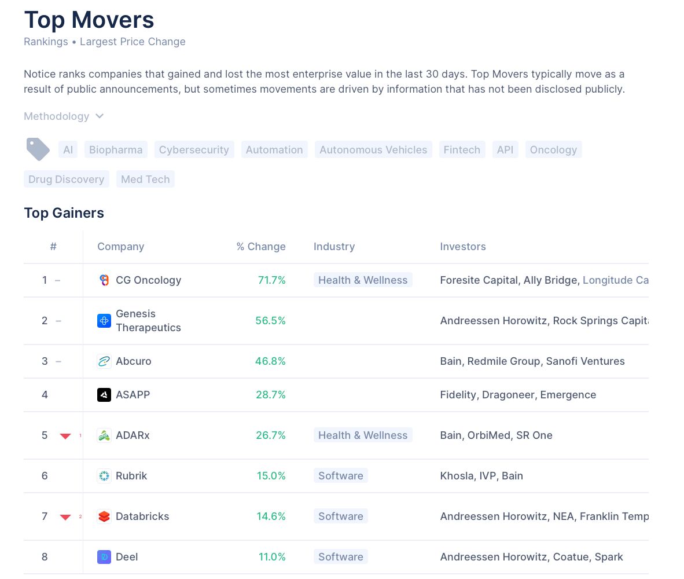
Task: Click Deel's Software industry tag
Action: coord(341,557)
